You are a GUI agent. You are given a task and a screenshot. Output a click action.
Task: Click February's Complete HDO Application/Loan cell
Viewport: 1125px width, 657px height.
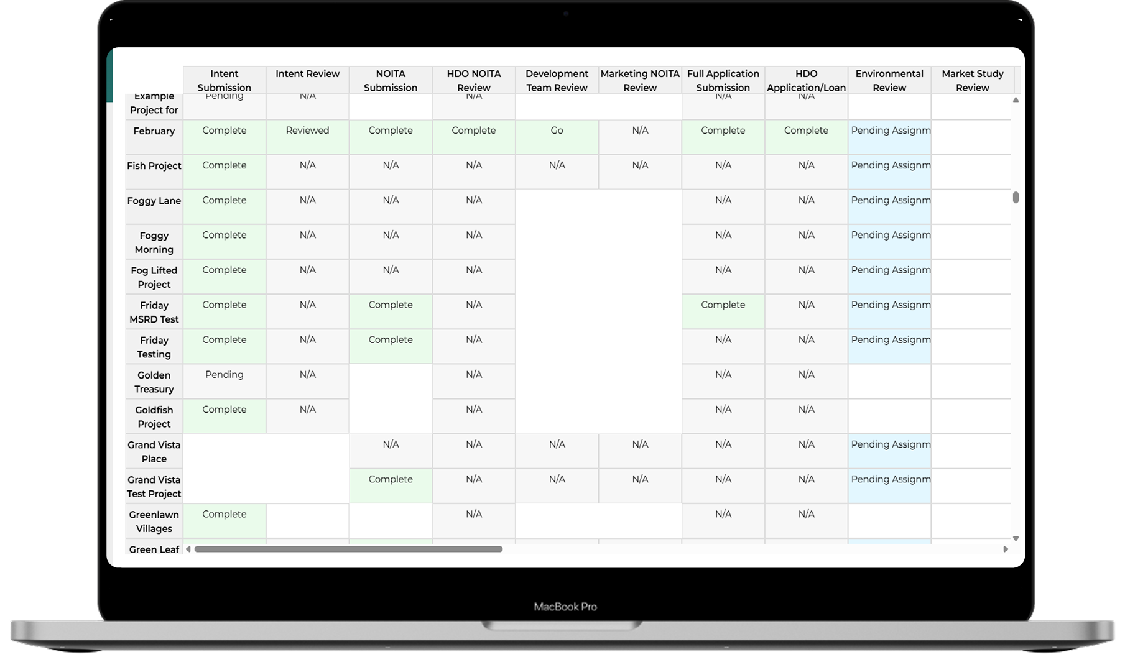[x=806, y=137]
